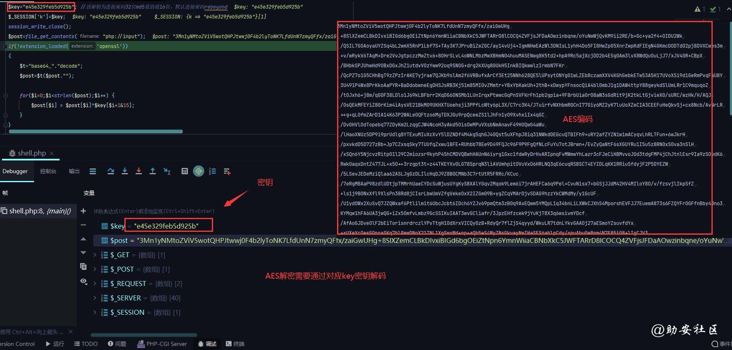Select the shell.php:8 {main}() stack frame
This screenshot has width=732, height=350.
coord(38,211)
